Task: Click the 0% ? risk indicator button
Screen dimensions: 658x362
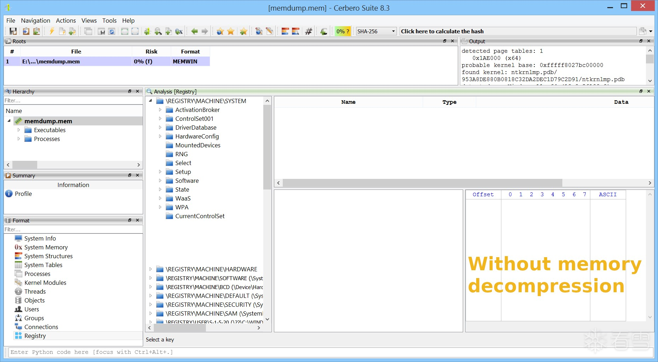Action: pos(343,31)
